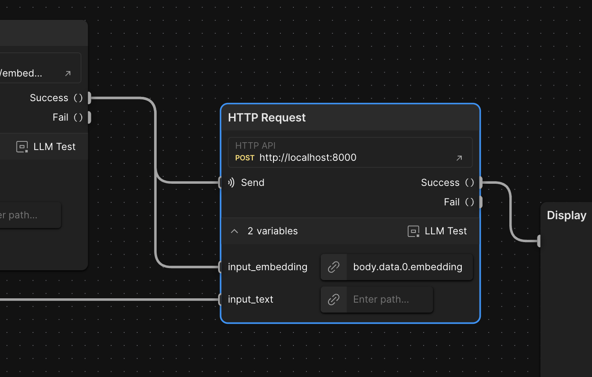592x377 pixels.
Task: Open the HTTP API arrow icon for localhost:8000
Action: (x=459, y=158)
